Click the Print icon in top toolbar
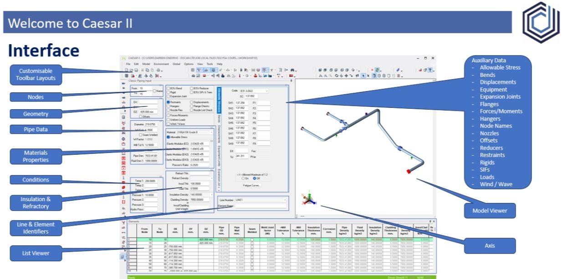 [158, 70]
